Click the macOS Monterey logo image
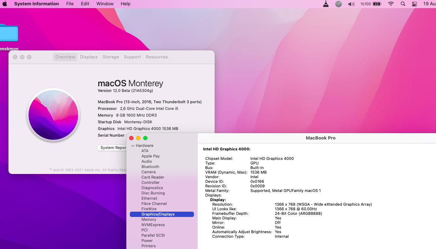This screenshot has width=436, height=249. pyautogui.click(x=53, y=115)
